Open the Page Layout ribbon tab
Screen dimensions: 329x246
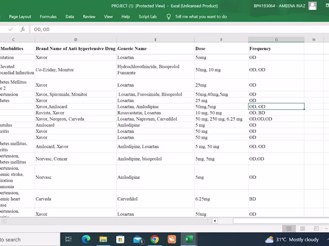tap(20, 17)
